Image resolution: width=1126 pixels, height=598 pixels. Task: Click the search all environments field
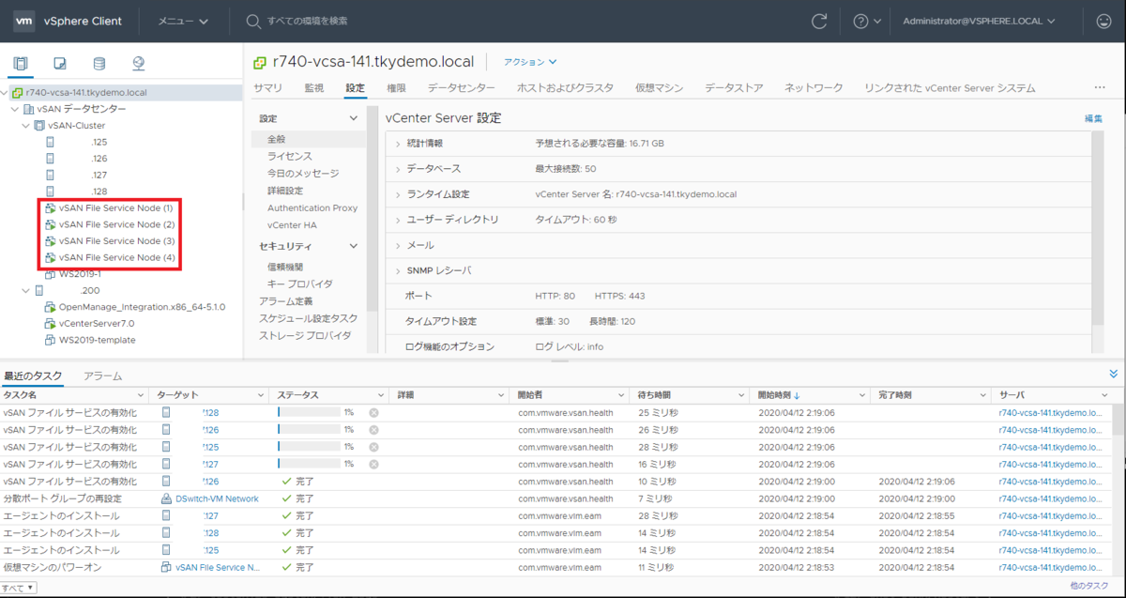[x=308, y=21]
